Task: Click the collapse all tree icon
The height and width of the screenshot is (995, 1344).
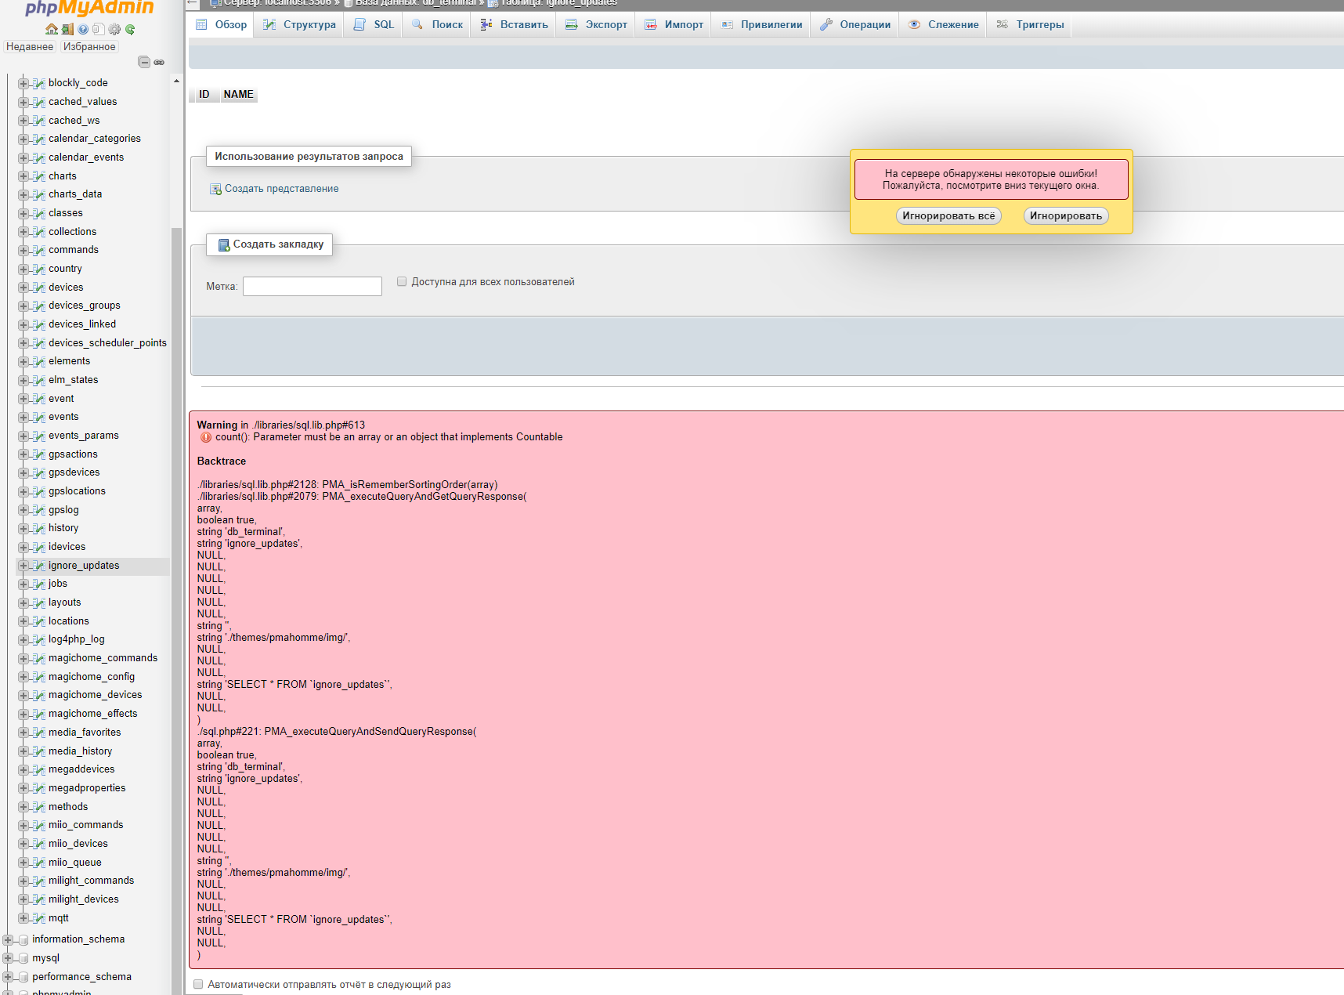Action: pos(144,62)
